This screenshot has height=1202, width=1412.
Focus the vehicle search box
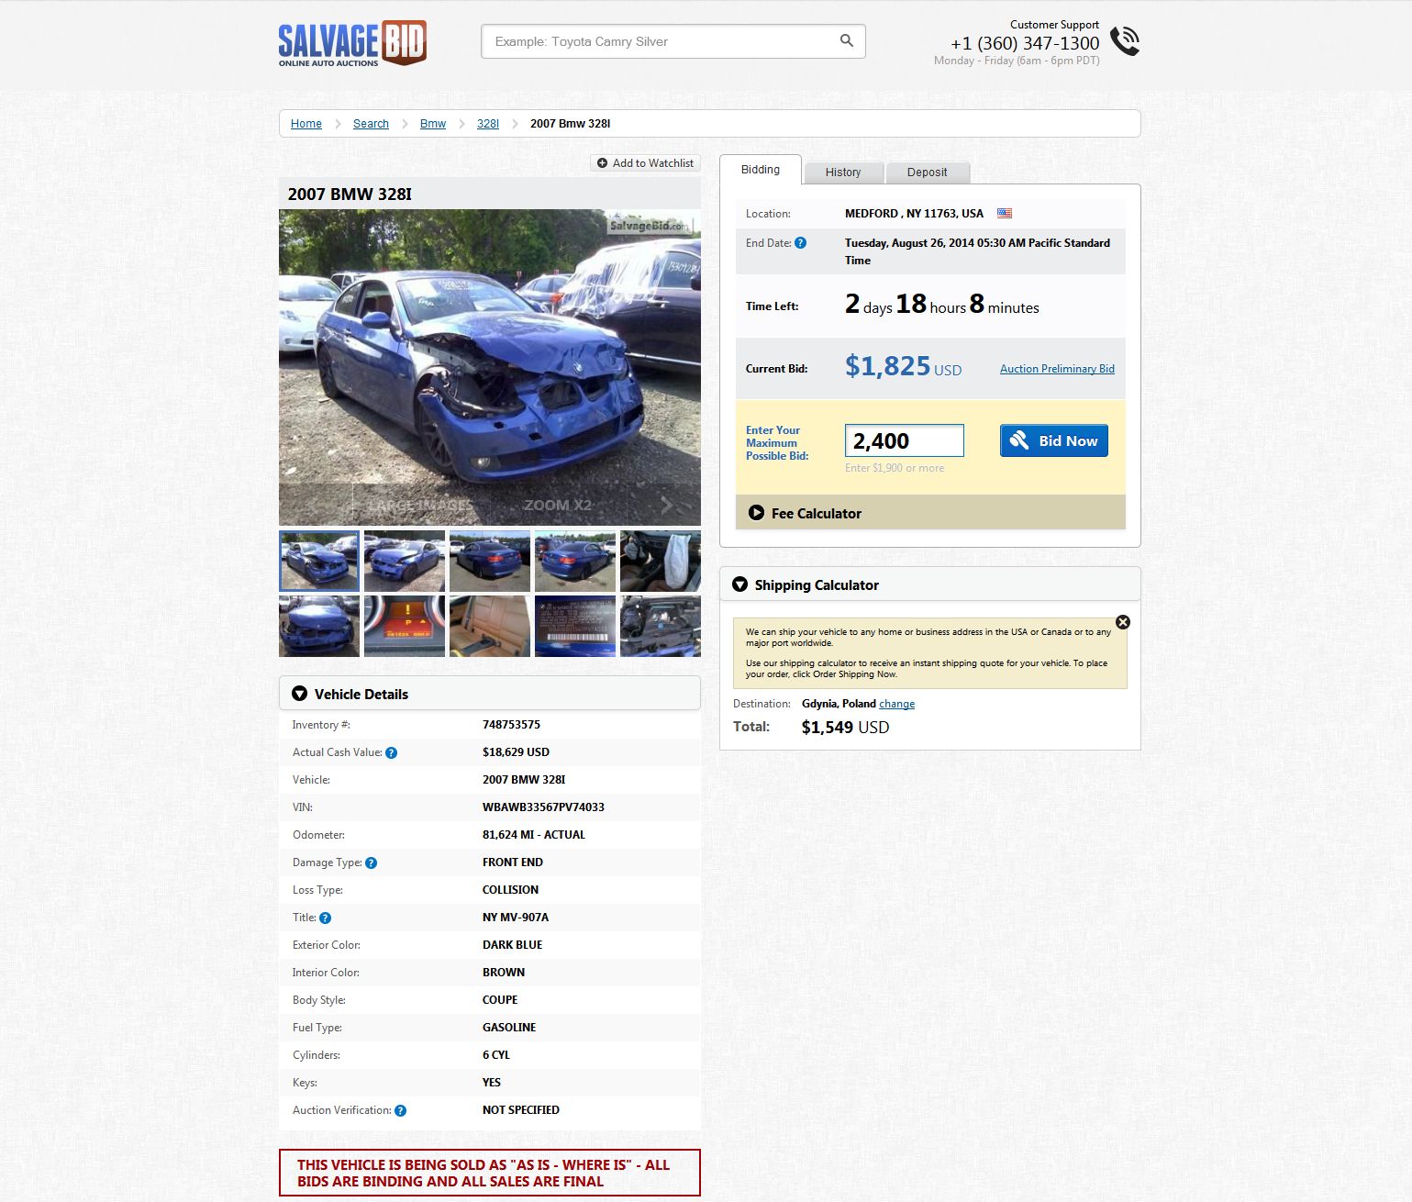click(673, 41)
